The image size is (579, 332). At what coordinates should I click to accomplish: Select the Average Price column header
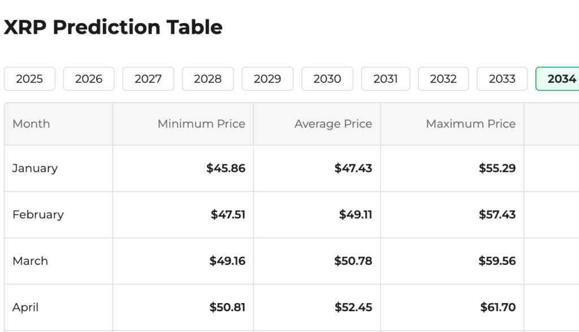[x=333, y=124]
